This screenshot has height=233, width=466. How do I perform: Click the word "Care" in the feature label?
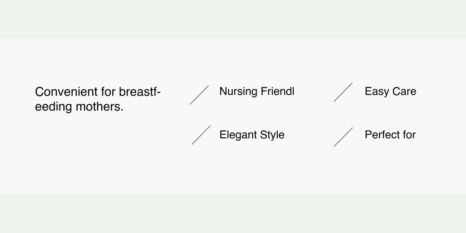coord(404,91)
